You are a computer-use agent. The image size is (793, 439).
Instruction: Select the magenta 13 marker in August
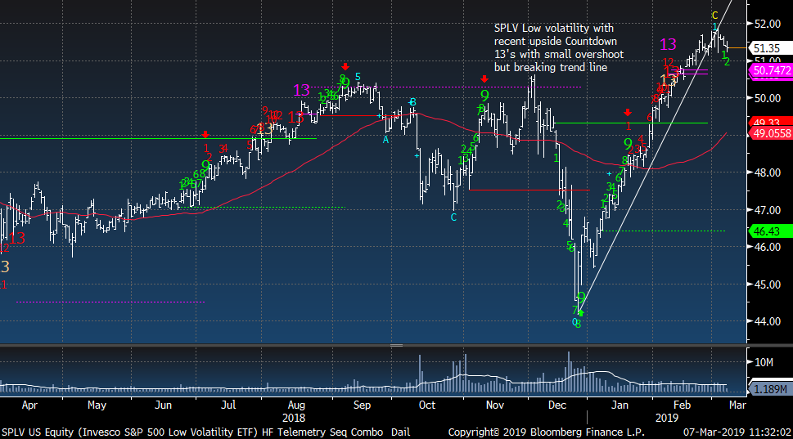(x=301, y=91)
